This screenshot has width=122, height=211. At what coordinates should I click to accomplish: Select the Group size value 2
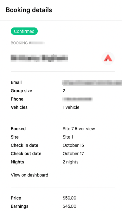(x=64, y=91)
